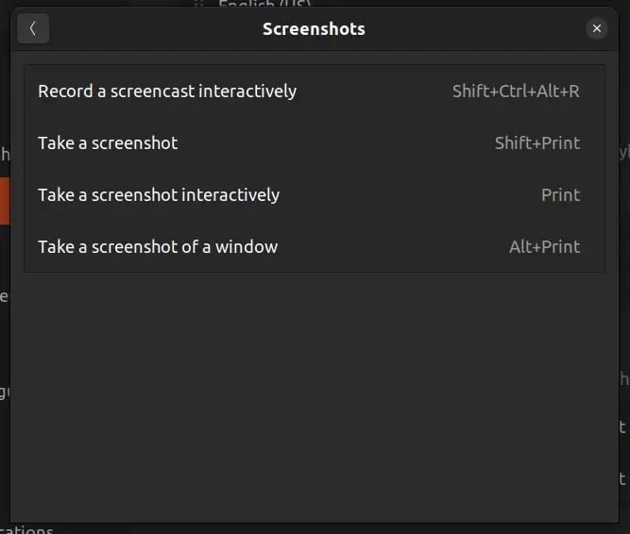Click empty area below the shortcuts list
Viewport: 630px width, 534px height.
[x=314, y=396]
